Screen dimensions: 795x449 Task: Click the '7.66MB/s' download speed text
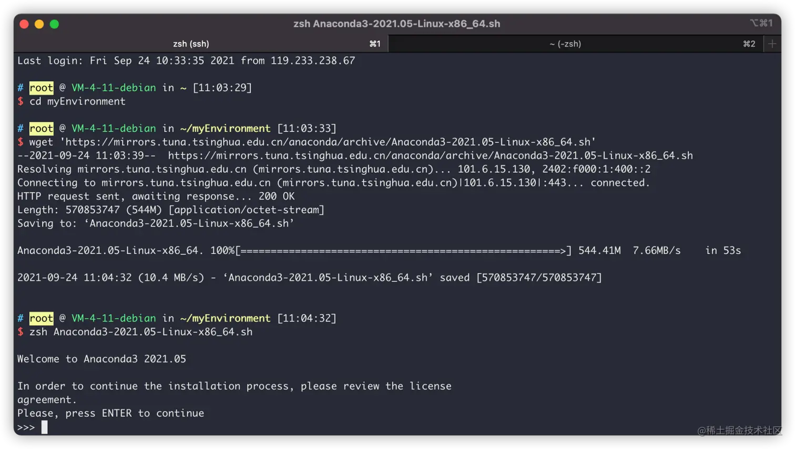tap(657, 250)
